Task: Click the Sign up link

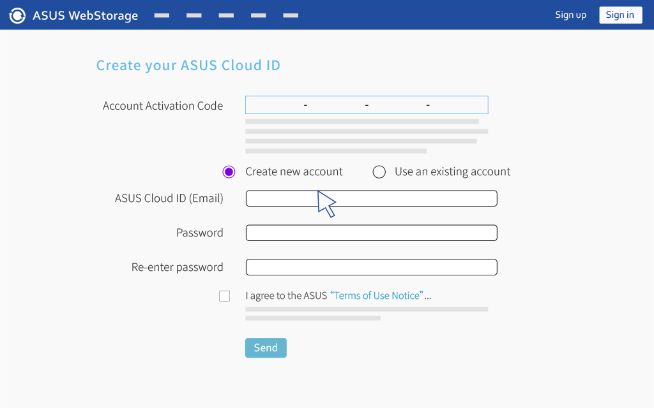Action: tap(570, 15)
